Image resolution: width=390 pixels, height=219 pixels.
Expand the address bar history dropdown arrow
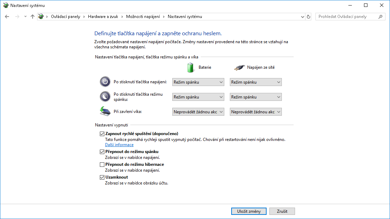click(302, 17)
